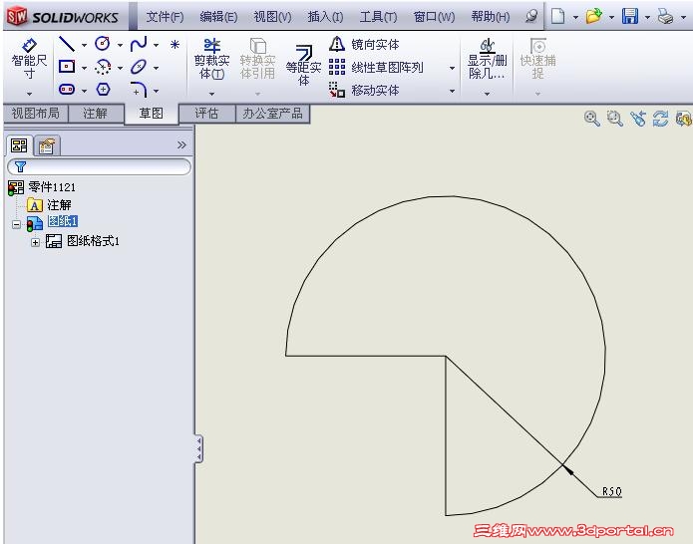This screenshot has width=693, height=544.
Task: Select the Line sketch tool
Action: coord(67,44)
